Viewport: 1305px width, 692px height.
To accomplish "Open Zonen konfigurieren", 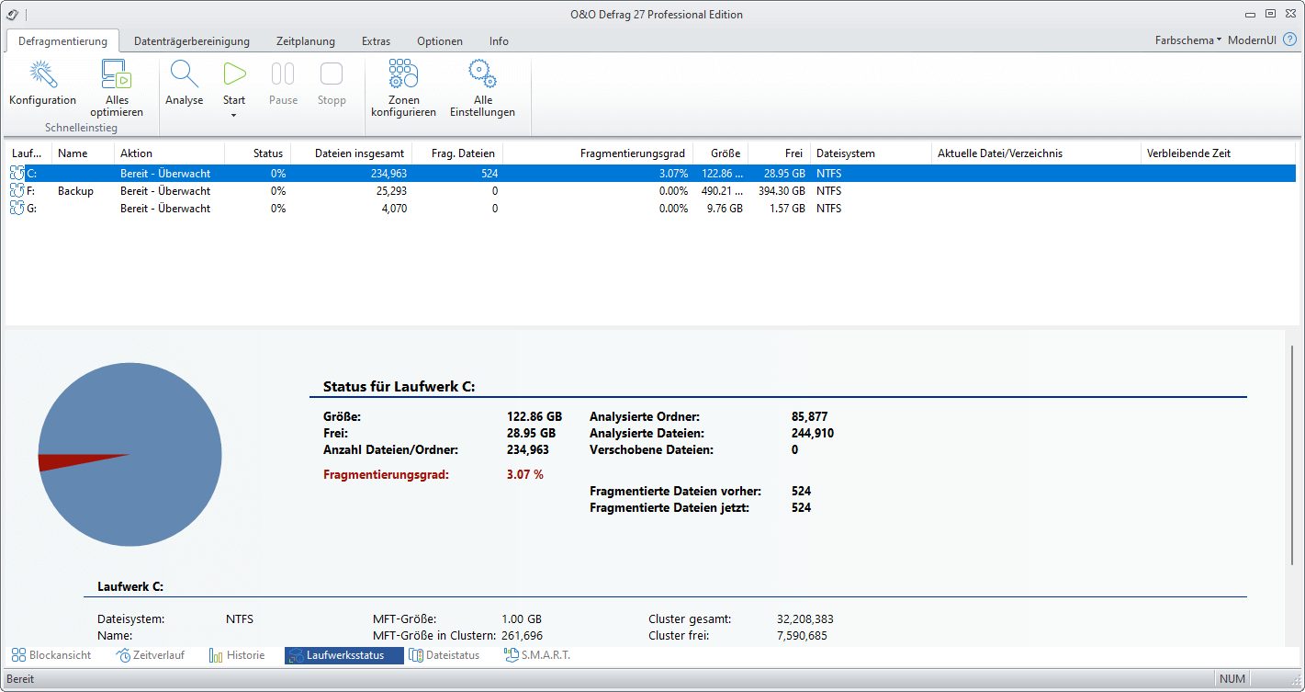I will tap(403, 75).
